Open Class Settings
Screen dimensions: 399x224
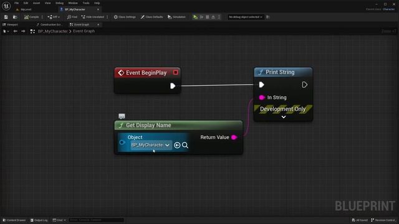click(x=125, y=17)
